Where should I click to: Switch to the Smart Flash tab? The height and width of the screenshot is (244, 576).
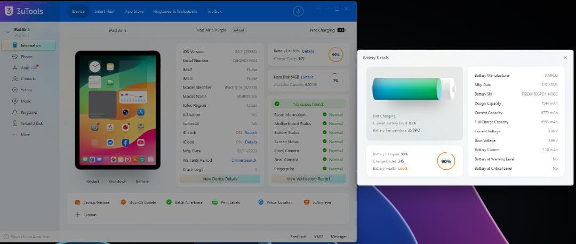[x=105, y=11]
